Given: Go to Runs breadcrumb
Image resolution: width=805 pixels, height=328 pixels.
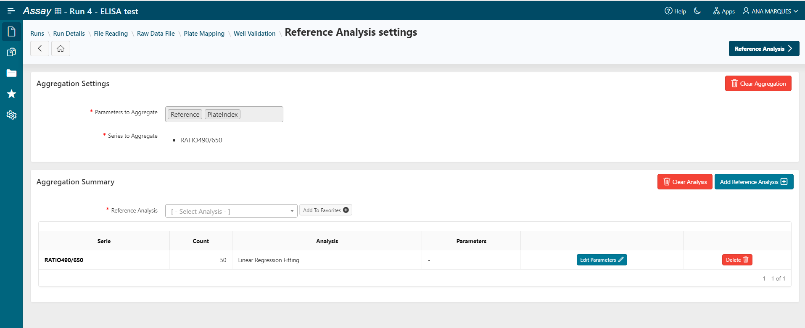Looking at the screenshot, I should click(37, 34).
